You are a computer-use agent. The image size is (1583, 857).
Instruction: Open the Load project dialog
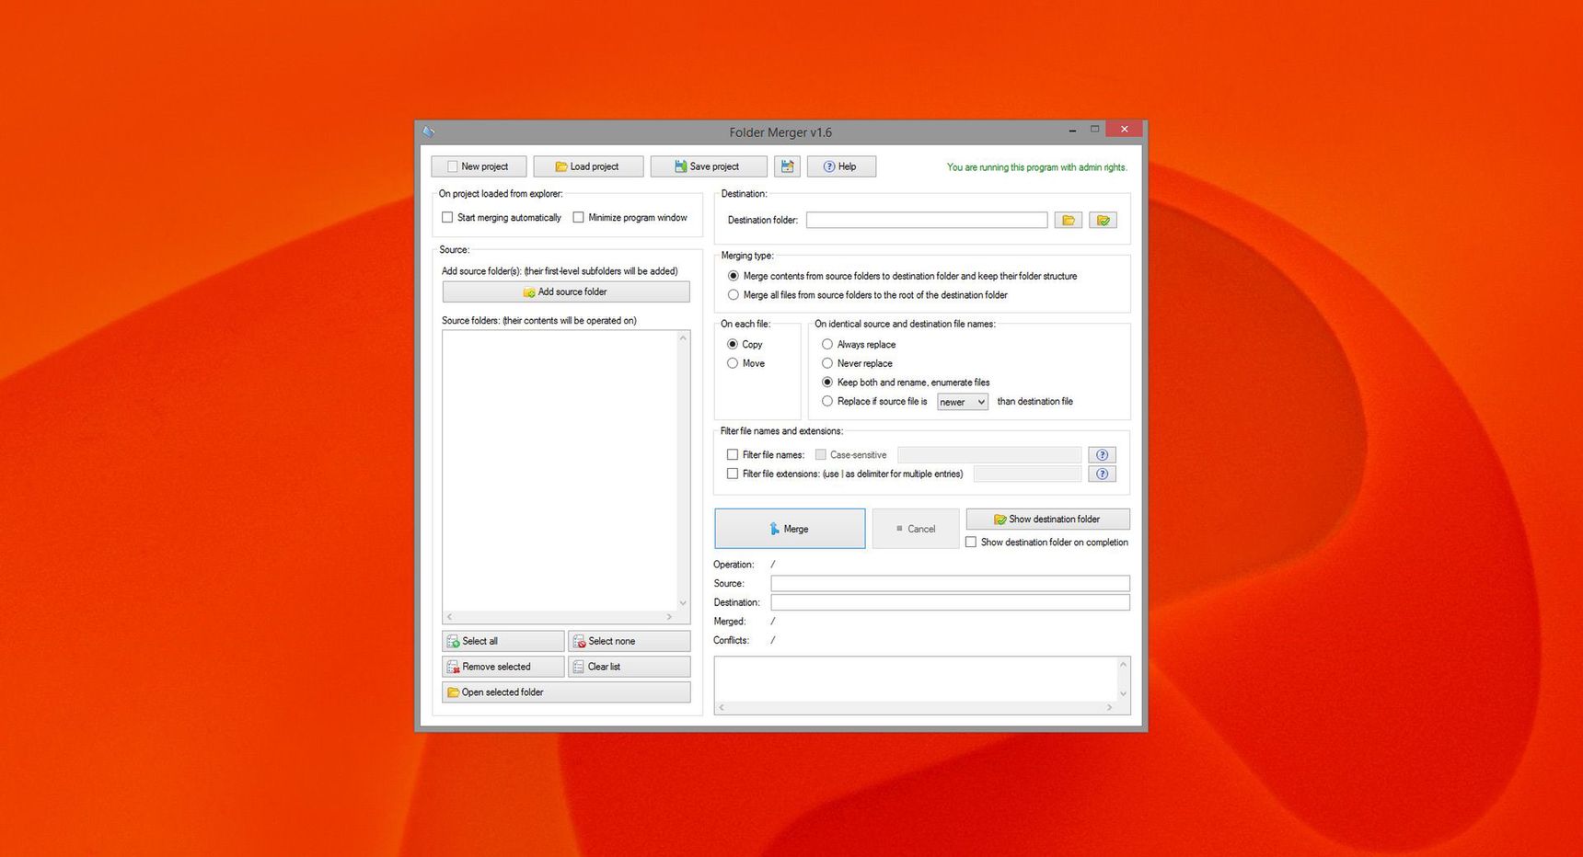coord(588,166)
